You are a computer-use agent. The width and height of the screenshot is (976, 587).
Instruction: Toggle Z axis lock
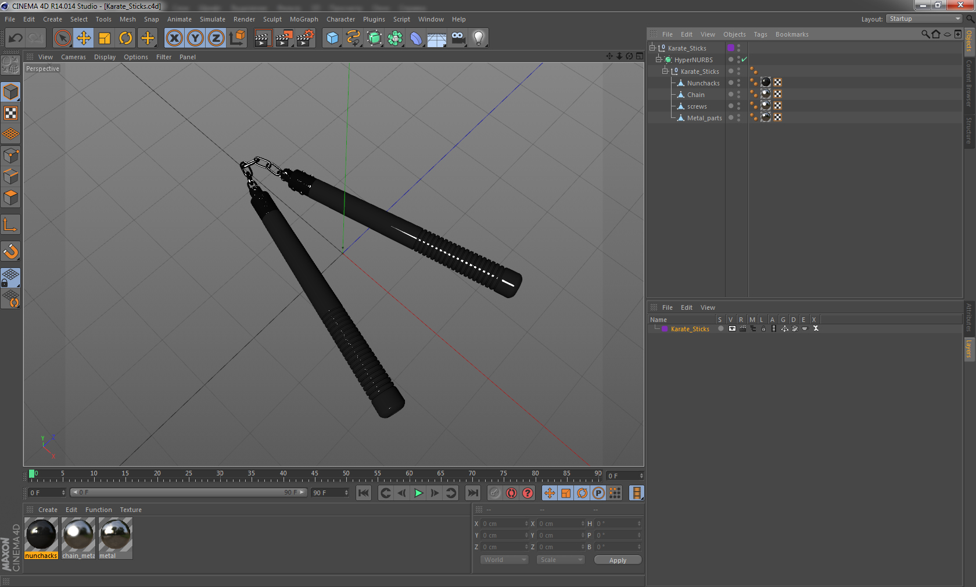(216, 38)
